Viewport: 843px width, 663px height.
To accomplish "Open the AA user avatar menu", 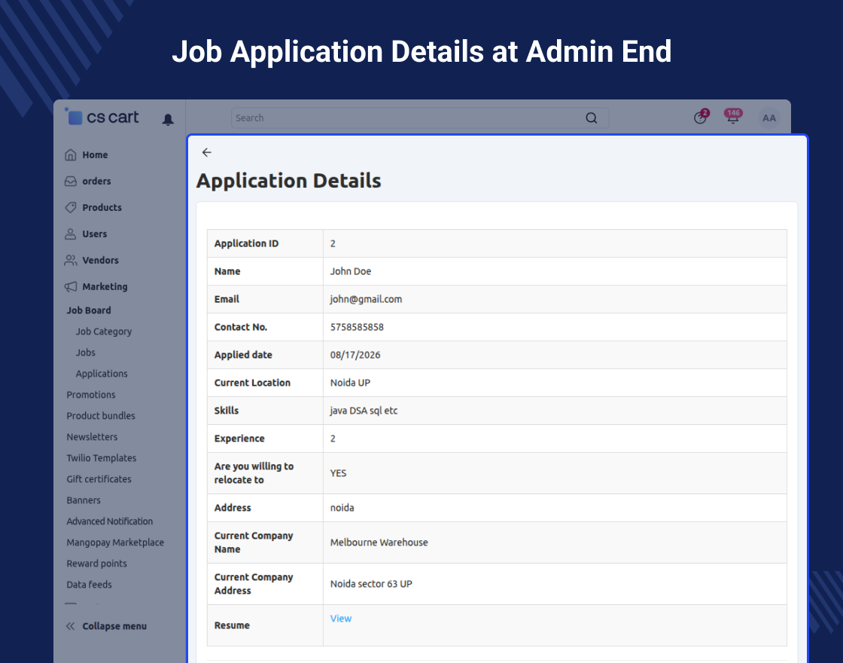I will click(x=768, y=118).
